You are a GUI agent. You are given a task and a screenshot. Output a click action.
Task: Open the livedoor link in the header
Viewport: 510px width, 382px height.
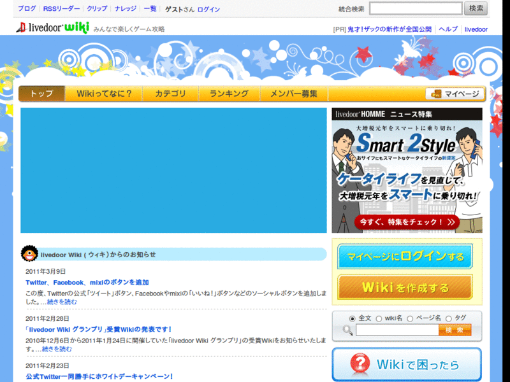pyautogui.click(x=476, y=29)
